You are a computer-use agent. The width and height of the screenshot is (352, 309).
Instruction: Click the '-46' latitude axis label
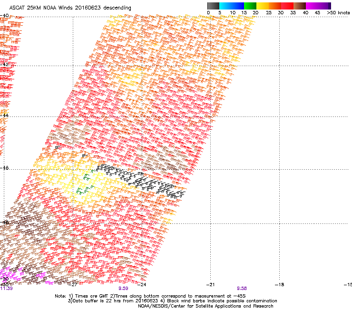click(x=4, y=168)
